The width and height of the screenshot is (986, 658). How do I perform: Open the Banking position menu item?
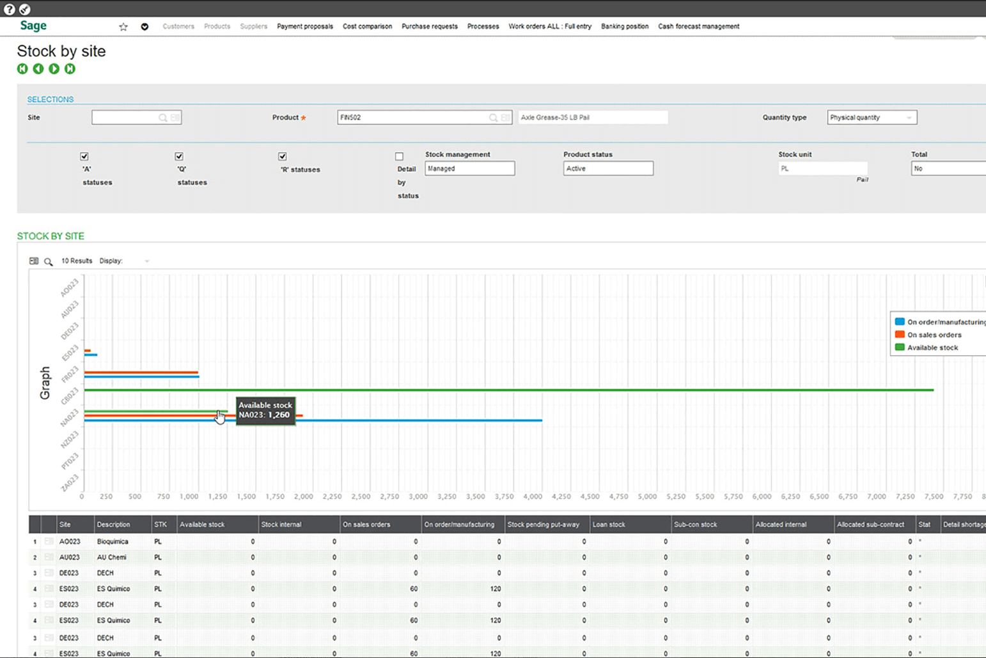(624, 27)
